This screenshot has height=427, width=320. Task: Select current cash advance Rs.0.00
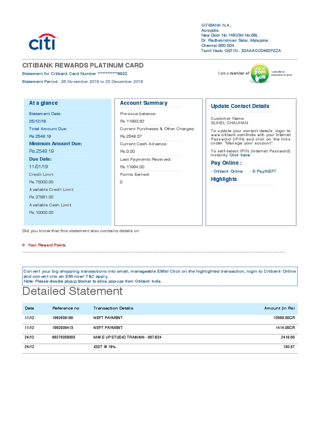(127, 151)
